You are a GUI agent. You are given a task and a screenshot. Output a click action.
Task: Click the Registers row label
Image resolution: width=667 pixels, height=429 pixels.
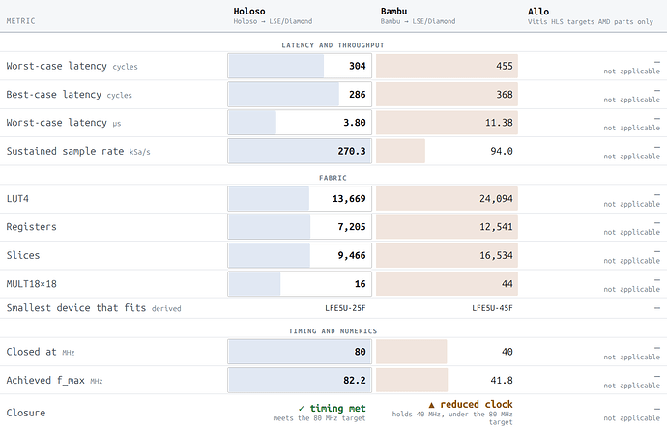click(x=31, y=227)
